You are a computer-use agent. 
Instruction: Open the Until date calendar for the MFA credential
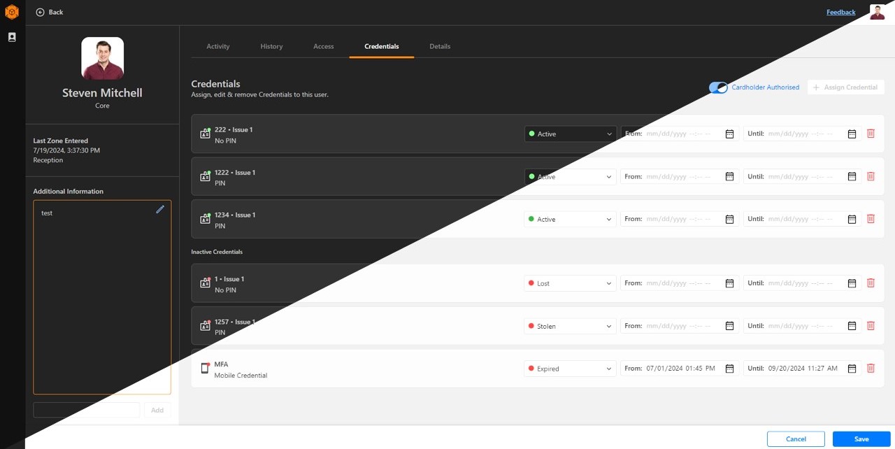852,368
